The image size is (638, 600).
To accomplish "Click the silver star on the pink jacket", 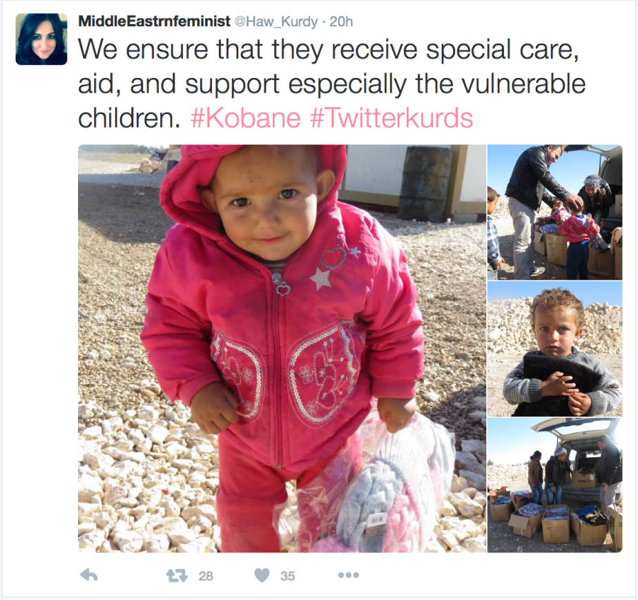I will (320, 278).
